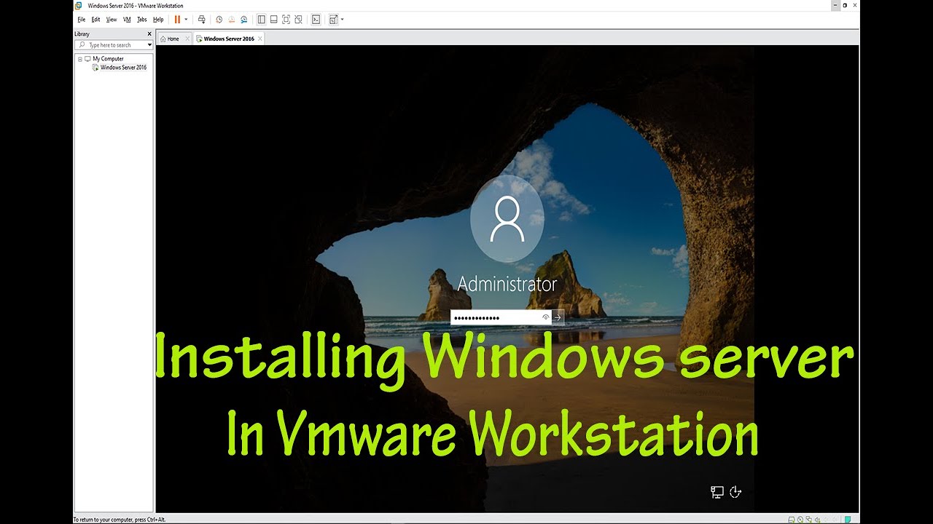This screenshot has height=524, width=933.
Task: Open the Edit menu
Action: [x=95, y=20]
